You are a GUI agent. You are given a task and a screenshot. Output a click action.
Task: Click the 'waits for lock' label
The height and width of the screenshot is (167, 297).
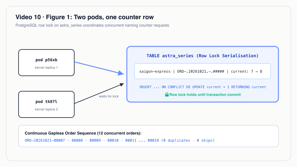109,96
